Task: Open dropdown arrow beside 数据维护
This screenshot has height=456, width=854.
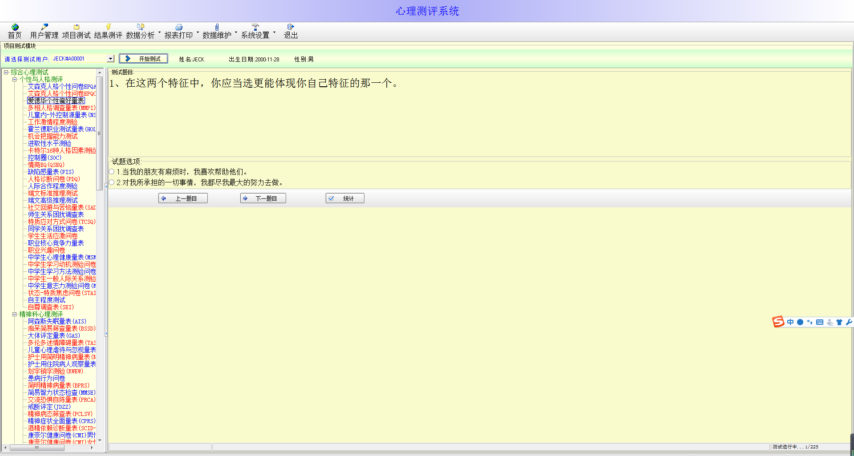Action: point(236,32)
